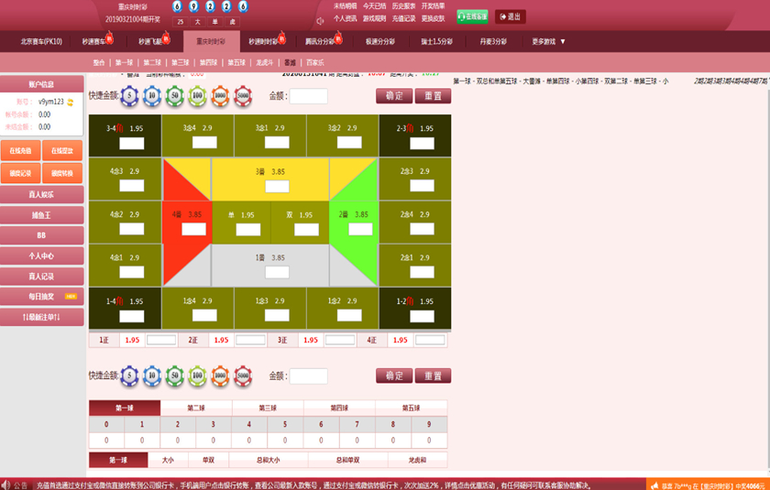Select the 总和大小 statistics tab
The width and height of the screenshot is (770, 490).
[269, 460]
